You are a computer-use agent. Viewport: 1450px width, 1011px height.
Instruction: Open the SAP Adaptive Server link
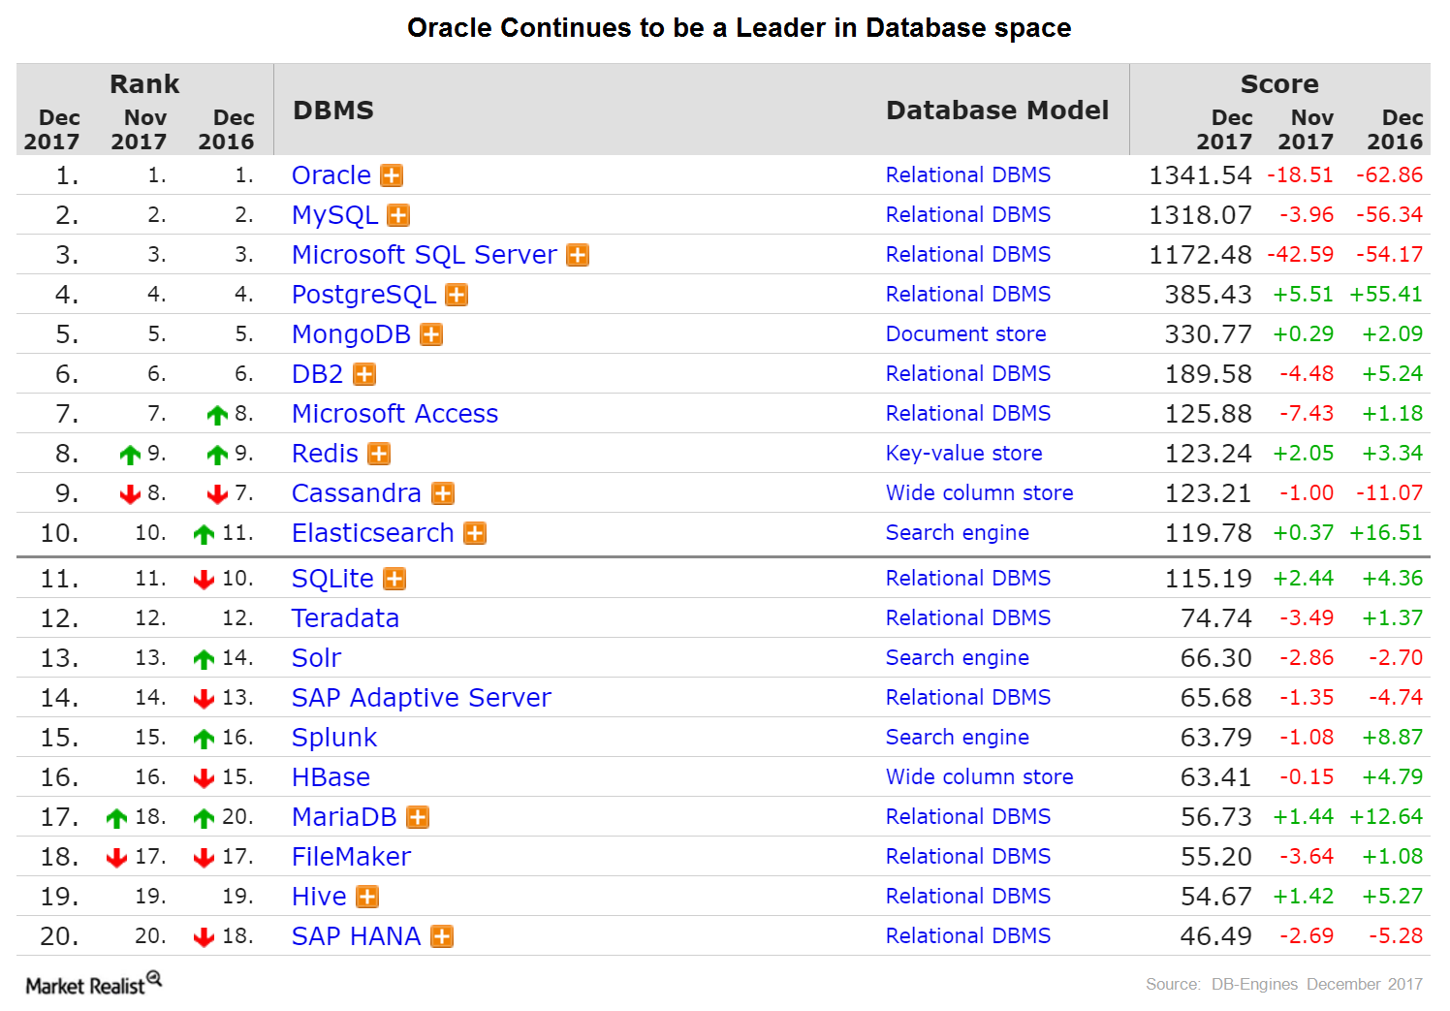422,698
